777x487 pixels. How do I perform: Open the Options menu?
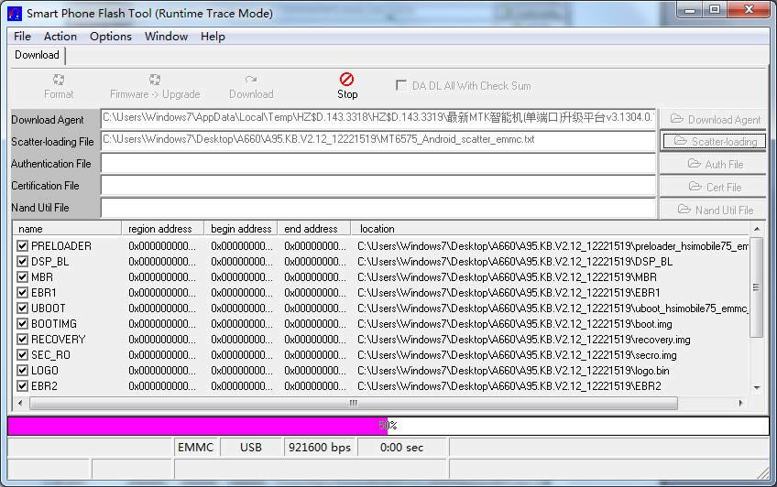(111, 37)
